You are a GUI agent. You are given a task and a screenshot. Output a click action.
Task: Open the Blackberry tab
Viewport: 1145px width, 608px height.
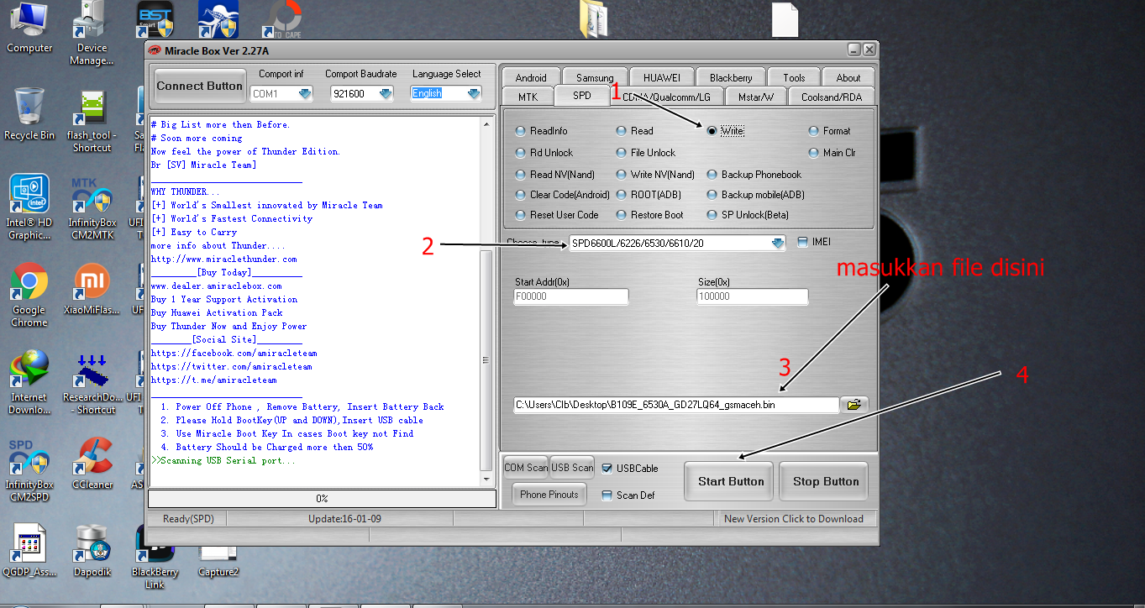(731, 77)
